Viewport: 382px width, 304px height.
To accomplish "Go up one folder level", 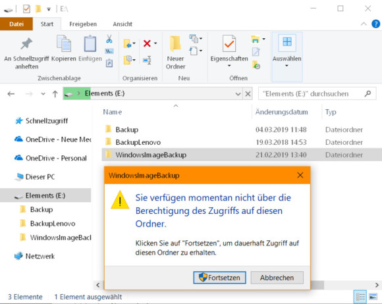I will (x=55, y=93).
